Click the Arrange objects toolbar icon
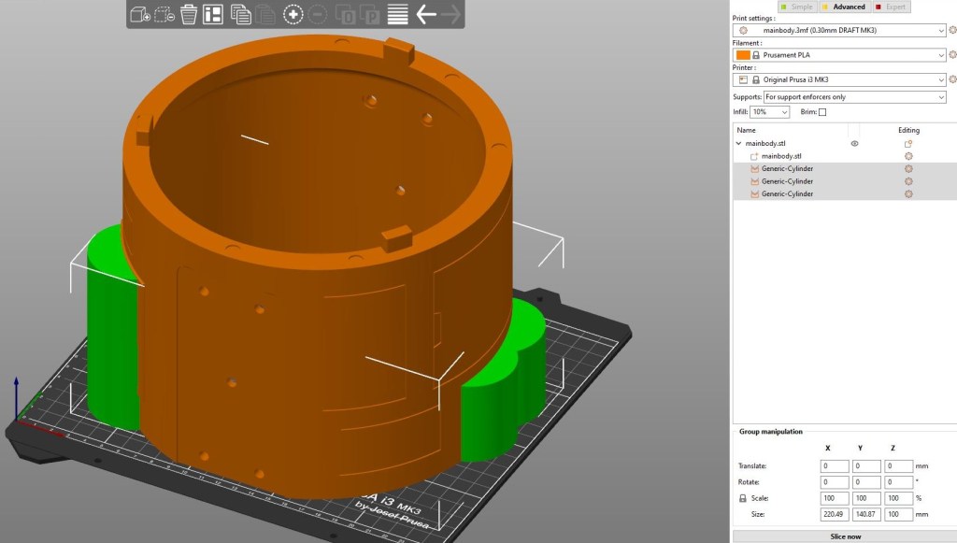This screenshot has width=957, height=543. (213, 14)
